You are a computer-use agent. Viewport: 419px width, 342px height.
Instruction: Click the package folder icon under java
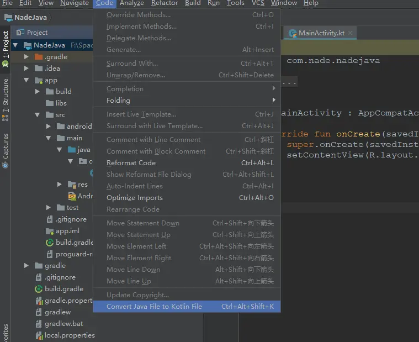[x=83, y=161]
